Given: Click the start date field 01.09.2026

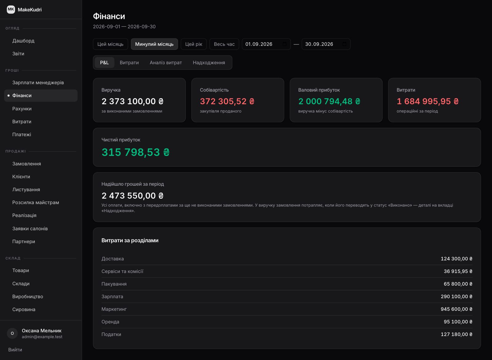Looking at the screenshot, I should click(x=266, y=44).
